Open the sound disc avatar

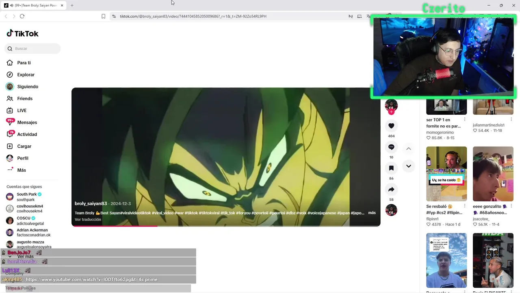[x=391, y=210]
